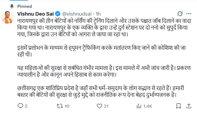The width and height of the screenshot is (197, 113).
Task: Reply to the post via comment icon
Action: (20, 106)
